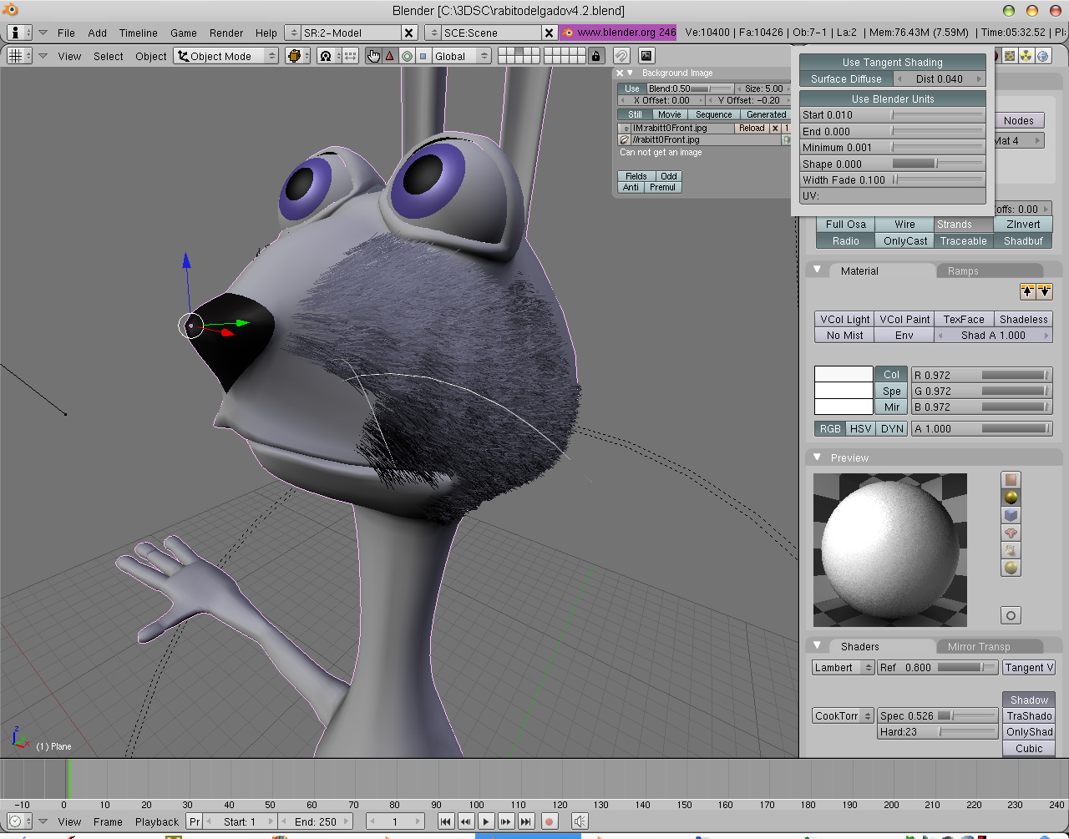The width and height of the screenshot is (1069, 839).
Task: Click the render this window image icon
Action: click(646, 56)
